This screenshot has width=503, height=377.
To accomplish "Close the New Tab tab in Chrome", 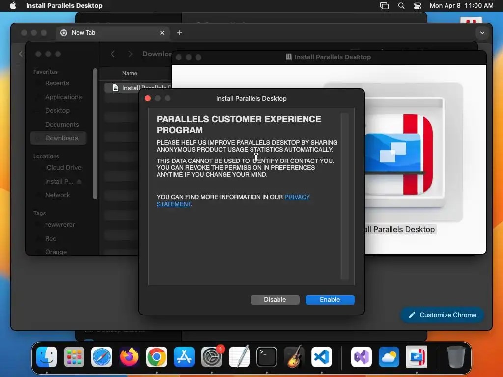I will click(x=162, y=33).
